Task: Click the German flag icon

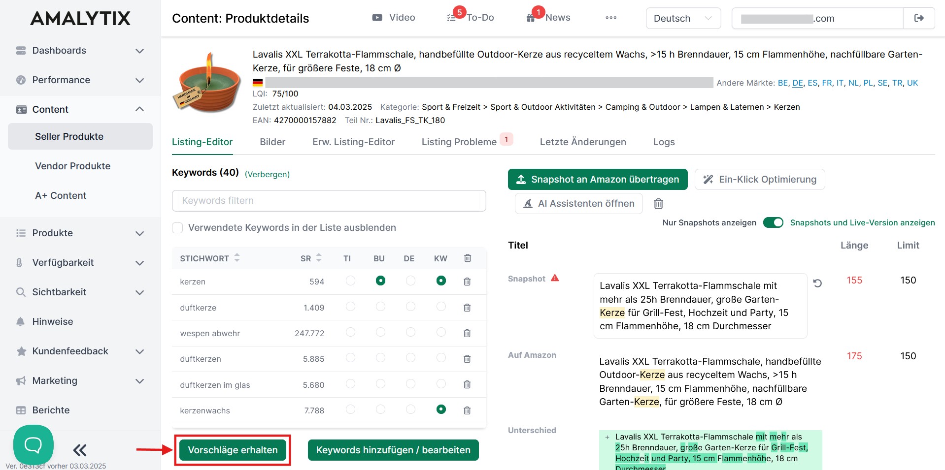Action: 258,83
